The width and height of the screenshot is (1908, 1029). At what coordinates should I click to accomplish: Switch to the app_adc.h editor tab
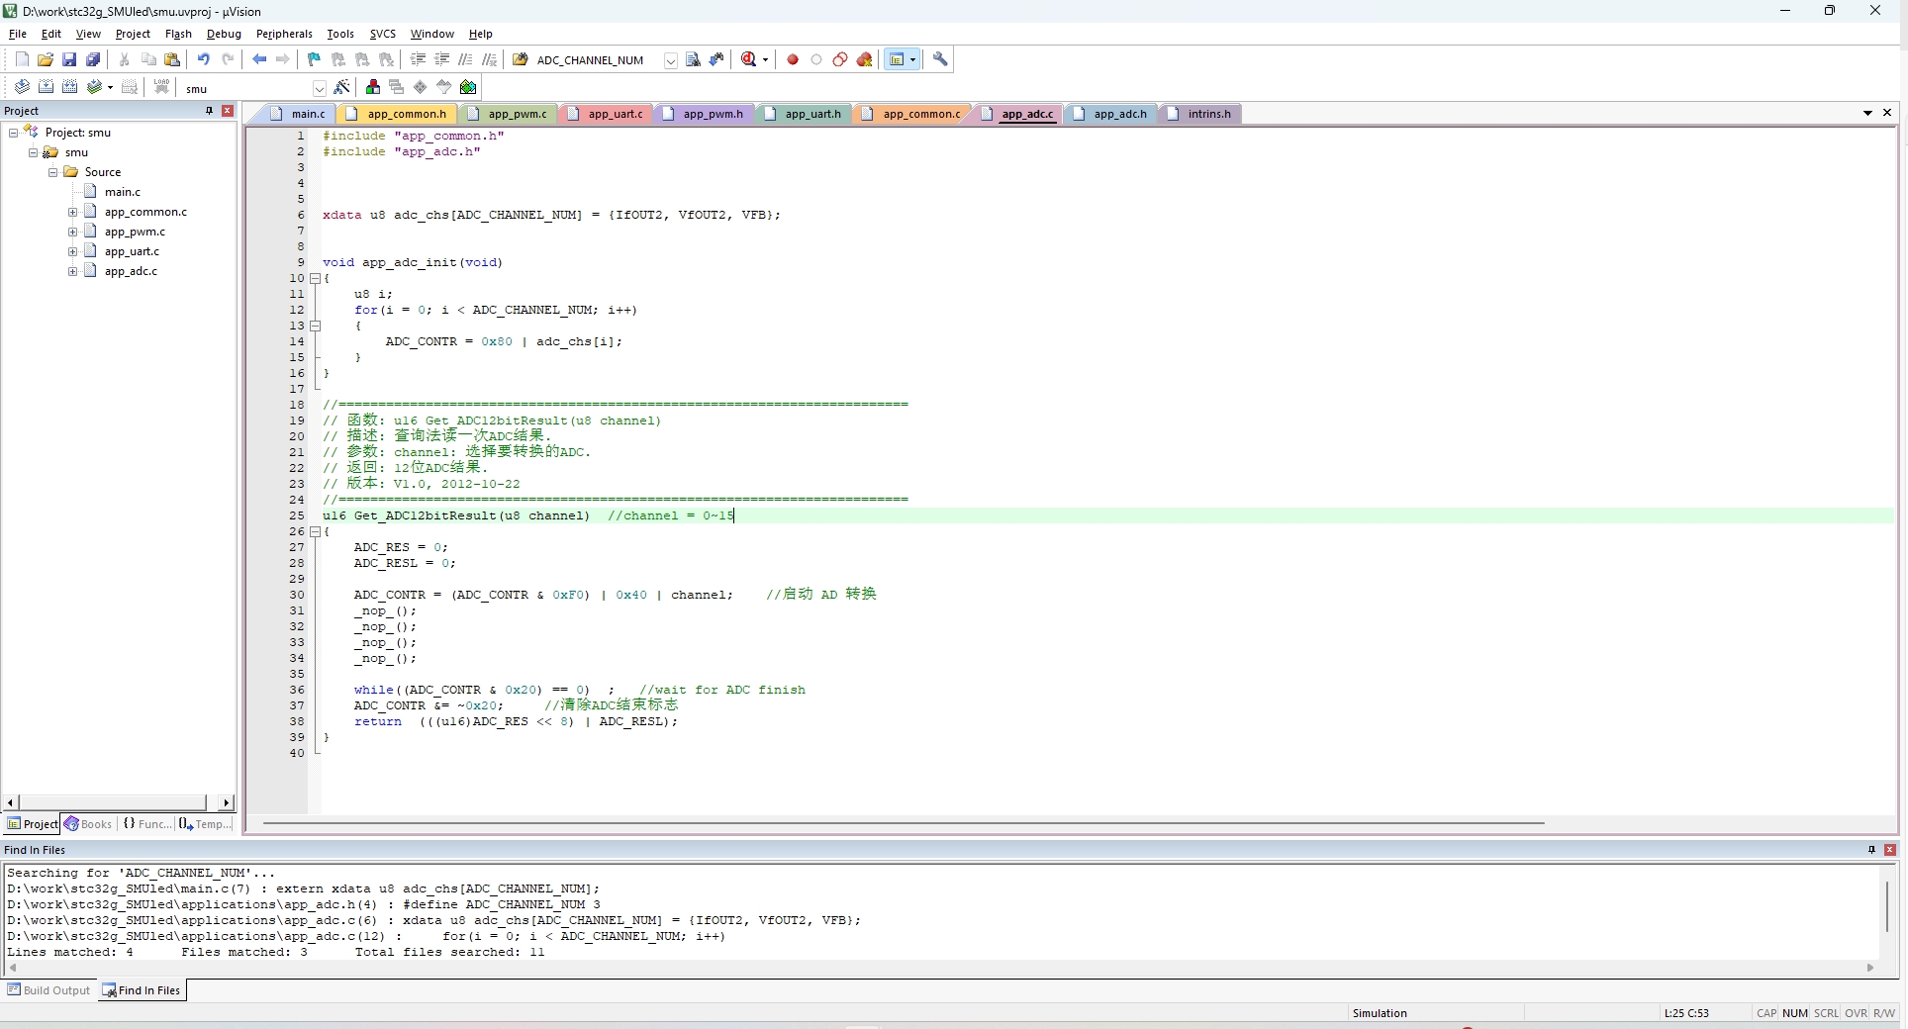point(1111,114)
